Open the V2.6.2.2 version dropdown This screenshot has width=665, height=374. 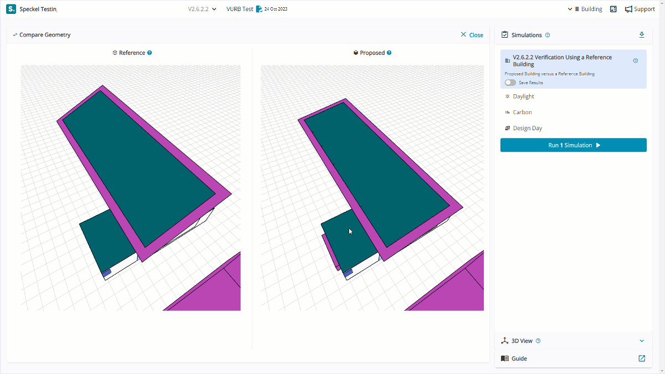coord(202,9)
